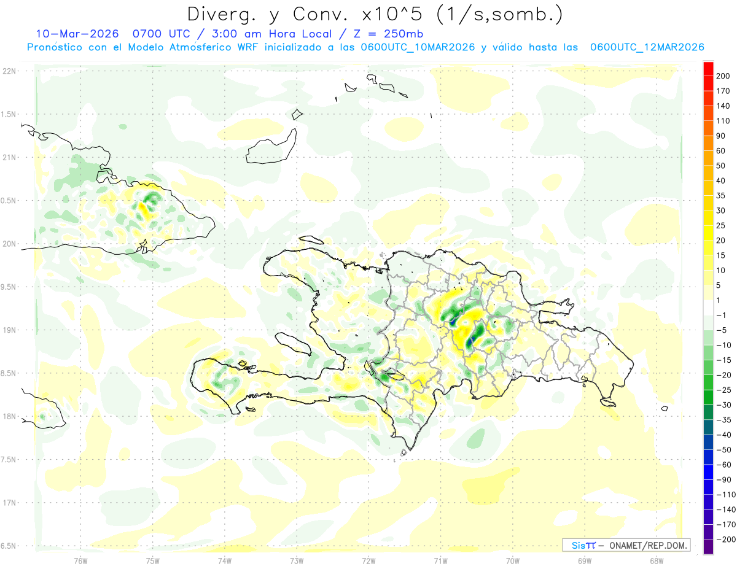
Task: Click the positive "170" color scale label
Action: pyautogui.click(x=723, y=91)
